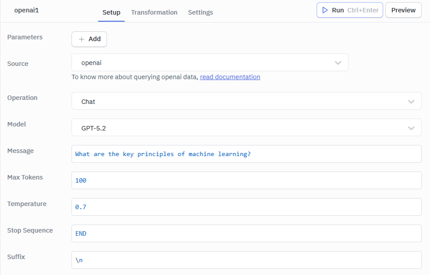The image size is (430, 275).
Task: Click the Operation label
Action: click(22, 98)
